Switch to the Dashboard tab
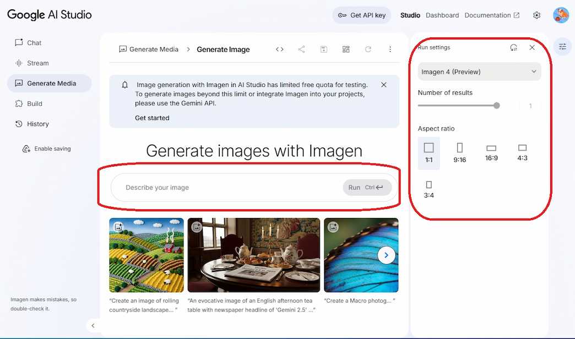 [x=442, y=15]
